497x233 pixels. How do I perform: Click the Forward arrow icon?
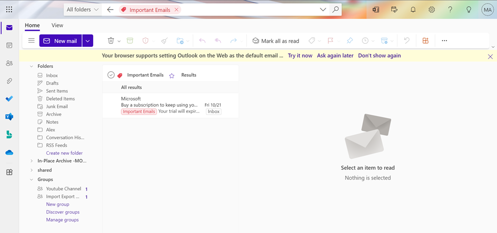233,41
